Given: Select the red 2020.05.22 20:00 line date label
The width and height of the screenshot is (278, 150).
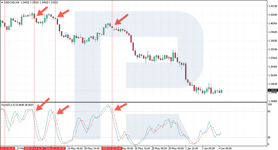Looking at the screenshot, I should tap(112, 148).
